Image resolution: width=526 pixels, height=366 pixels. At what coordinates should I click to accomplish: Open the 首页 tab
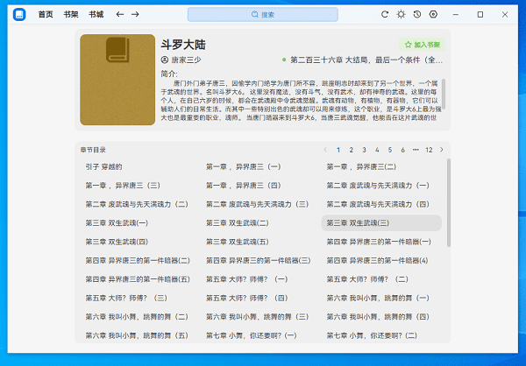click(46, 14)
